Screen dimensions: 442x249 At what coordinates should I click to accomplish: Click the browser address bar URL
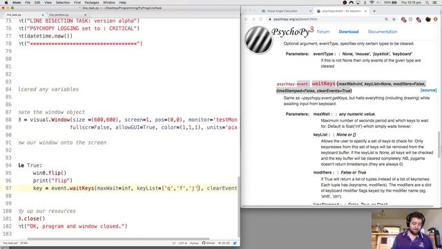tap(295, 19)
